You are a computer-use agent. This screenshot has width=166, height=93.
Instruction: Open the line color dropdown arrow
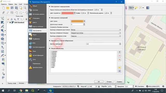point(84,21)
